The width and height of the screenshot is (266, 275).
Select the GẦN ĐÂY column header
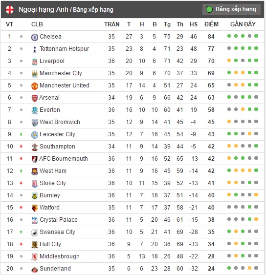click(x=243, y=24)
